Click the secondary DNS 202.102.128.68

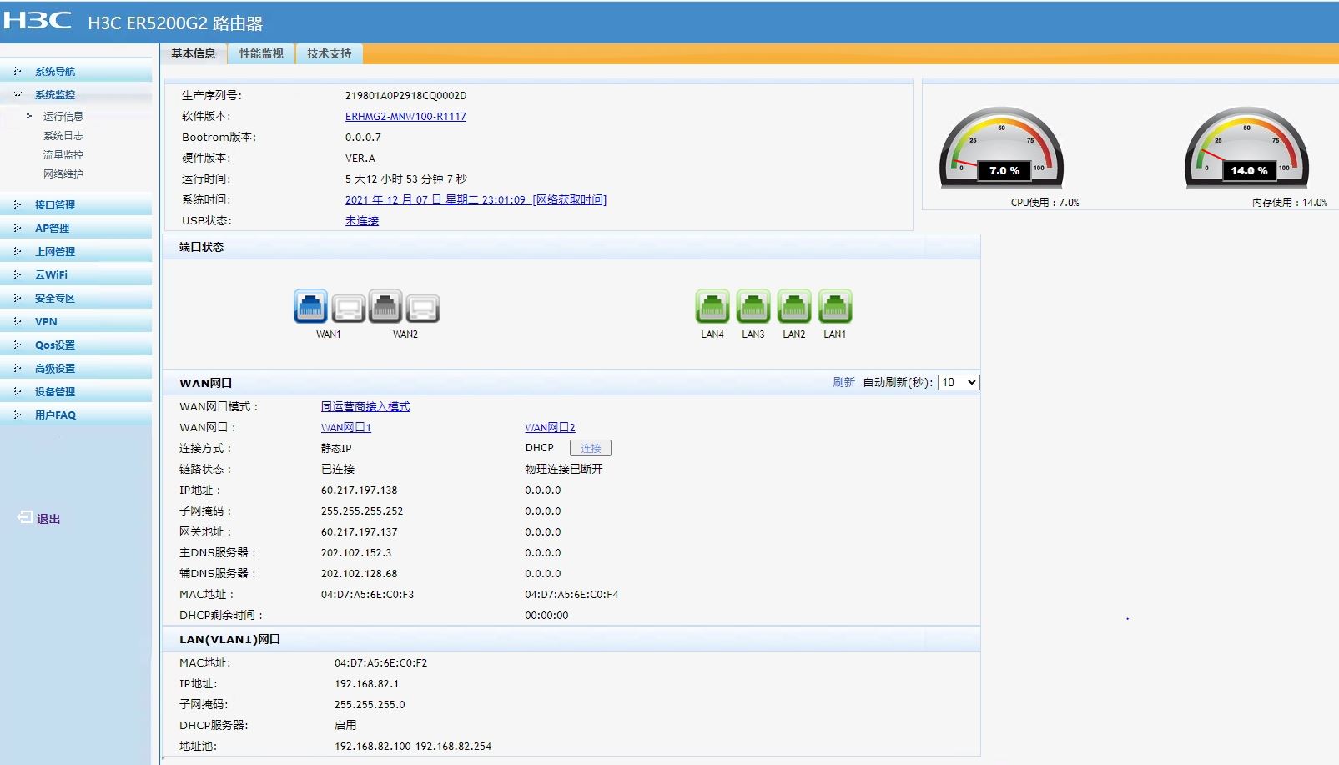[360, 573]
